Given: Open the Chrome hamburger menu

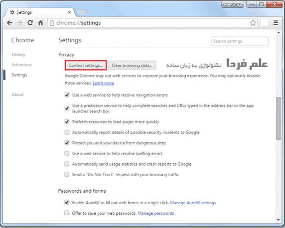Looking at the screenshot, I should tap(275, 22).
